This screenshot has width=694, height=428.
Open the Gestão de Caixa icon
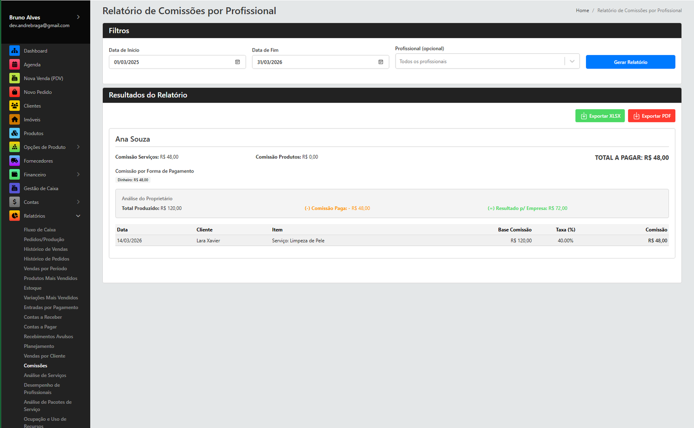[15, 188]
